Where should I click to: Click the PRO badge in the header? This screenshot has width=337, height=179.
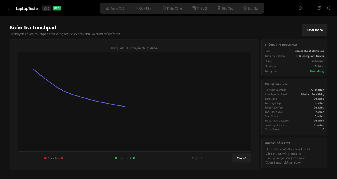(x=56, y=8)
